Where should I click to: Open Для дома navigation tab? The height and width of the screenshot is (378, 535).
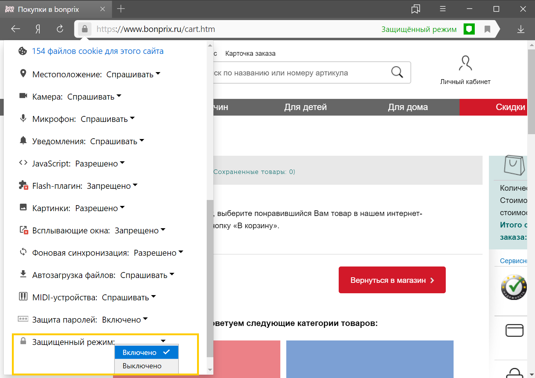pyautogui.click(x=408, y=107)
